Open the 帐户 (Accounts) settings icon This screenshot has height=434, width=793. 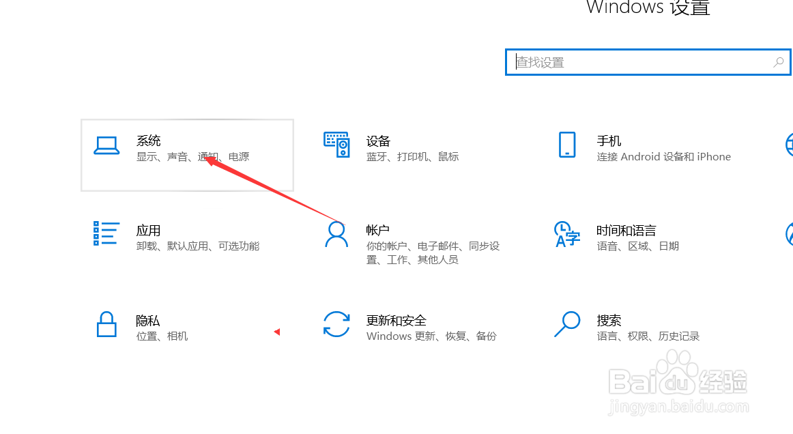[337, 235]
